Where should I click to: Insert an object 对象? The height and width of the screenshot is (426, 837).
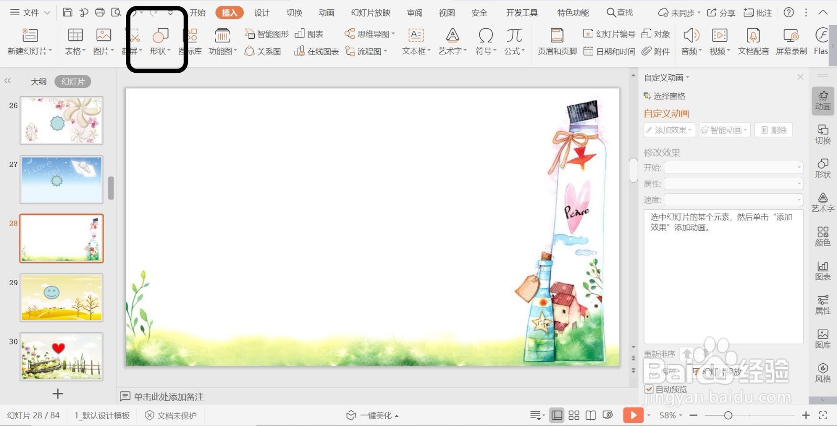coord(655,34)
